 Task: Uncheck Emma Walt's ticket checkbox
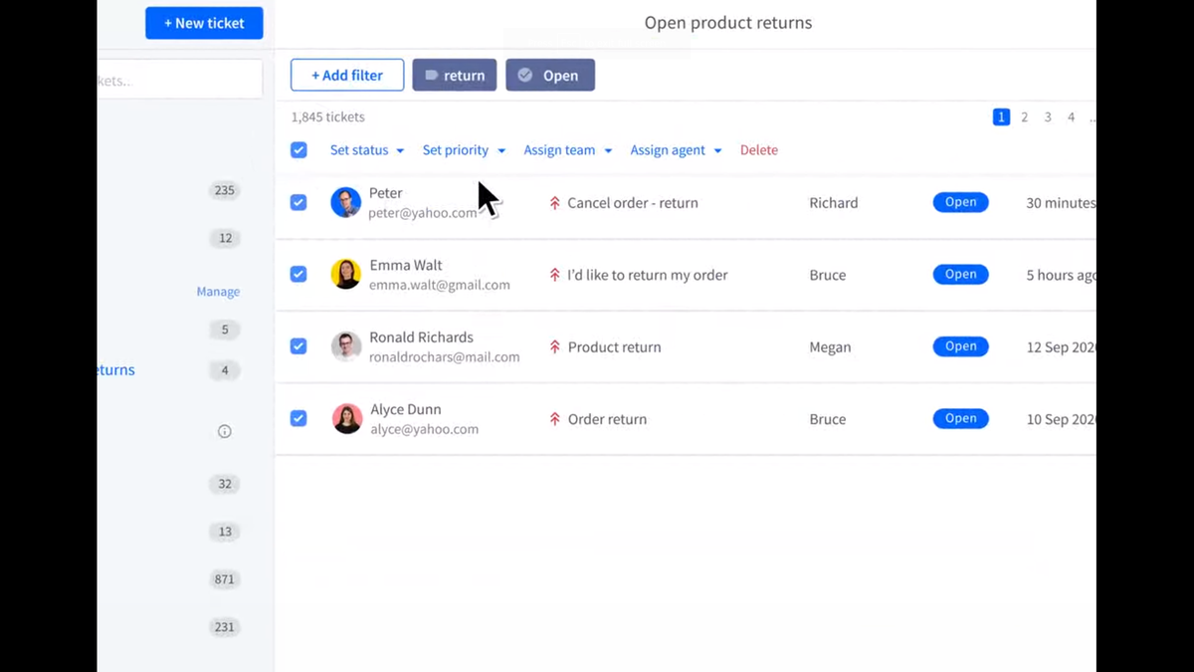pos(298,274)
